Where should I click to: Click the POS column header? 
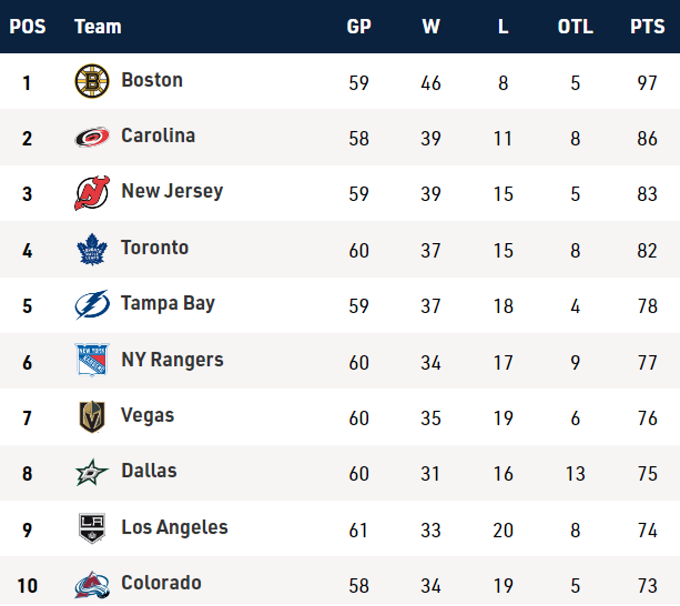[x=27, y=26]
